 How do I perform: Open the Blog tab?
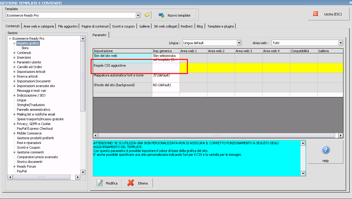click(x=200, y=26)
